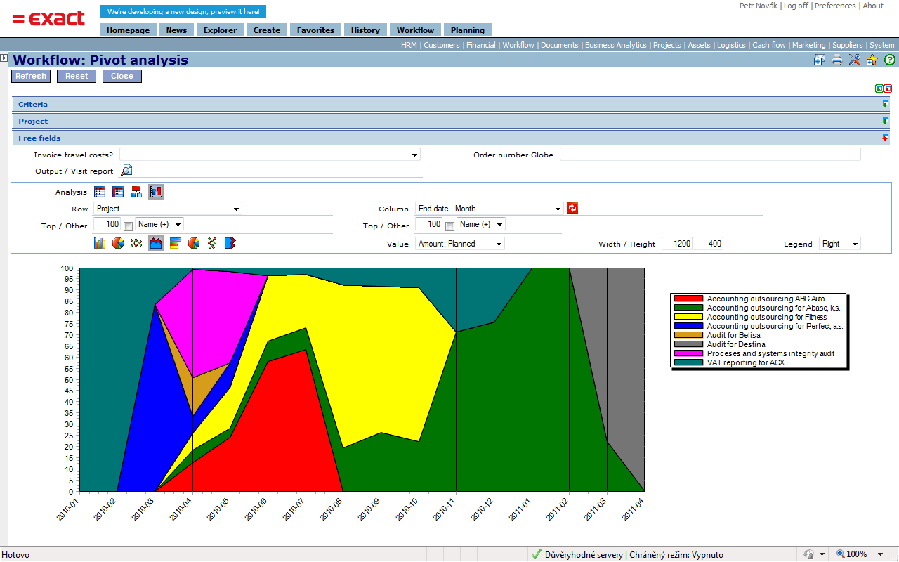
Task: Open the Row dropdown showing Project
Action: [168, 209]
